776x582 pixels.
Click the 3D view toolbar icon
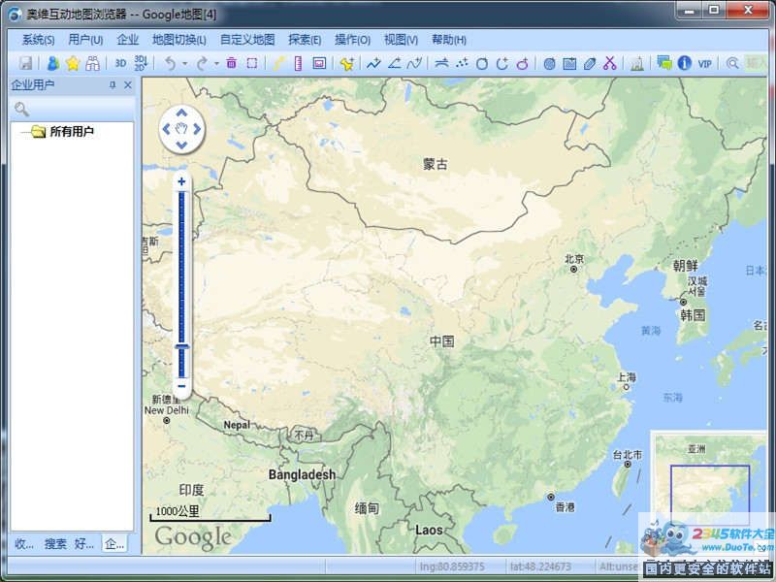pyautogui.click(x=120, y=63)
